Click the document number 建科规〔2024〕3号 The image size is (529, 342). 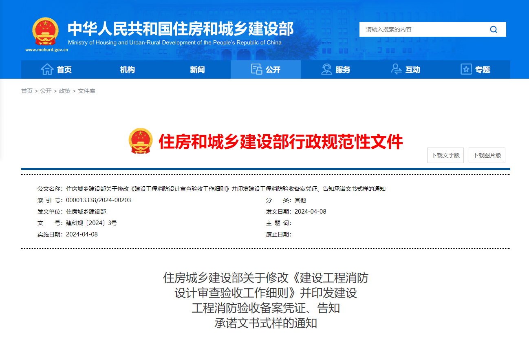pyautogui.click(x=92, y=223)
